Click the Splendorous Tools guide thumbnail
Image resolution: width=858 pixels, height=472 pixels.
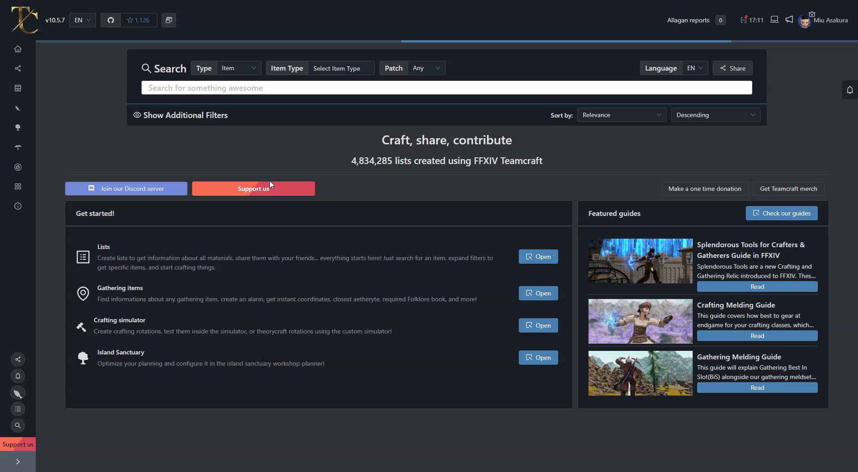(640, 261)
